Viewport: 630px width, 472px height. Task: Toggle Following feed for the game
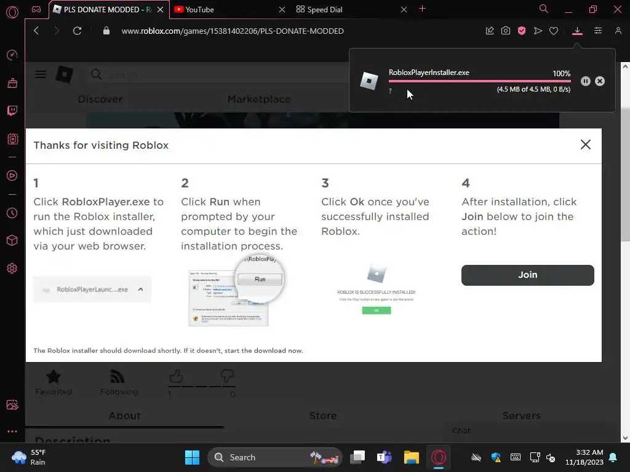(x=119, y=382)
